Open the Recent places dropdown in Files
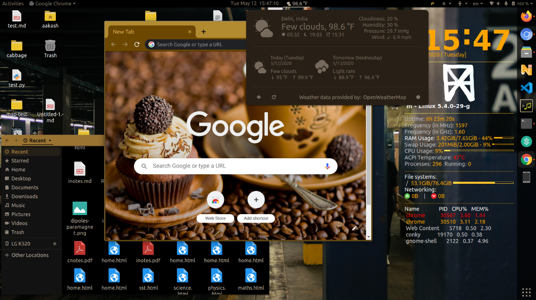Viewport: 536px width, 300px height. tap(38, 140)
